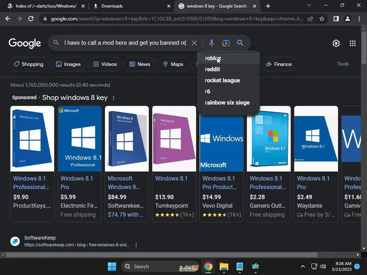Screen dimensions: 367x275
Task: Click the share page icon in address bar
Action: (x=310, y=19)
